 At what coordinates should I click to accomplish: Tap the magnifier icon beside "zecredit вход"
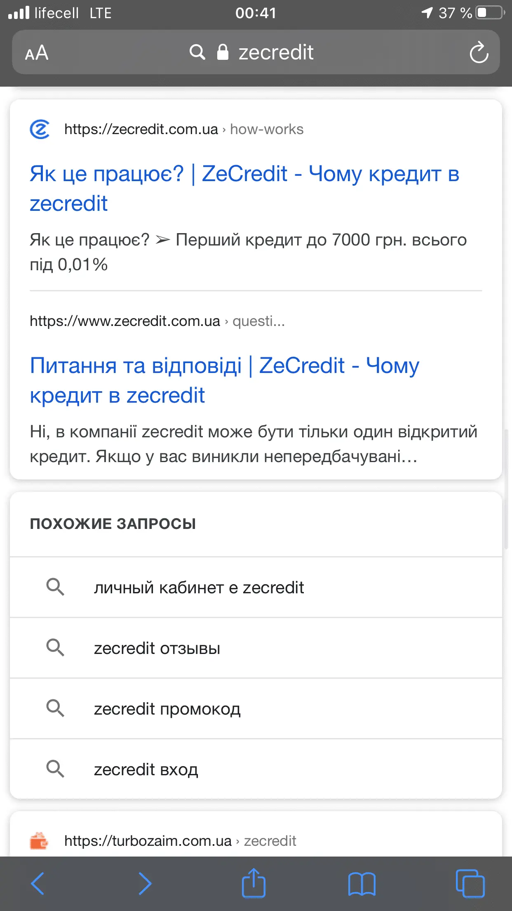pyautogui.click(x=55, y=769)
